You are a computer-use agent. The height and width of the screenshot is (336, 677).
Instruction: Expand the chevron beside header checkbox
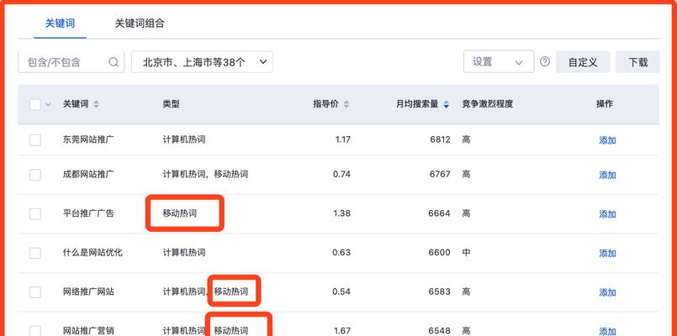[48, 104]
